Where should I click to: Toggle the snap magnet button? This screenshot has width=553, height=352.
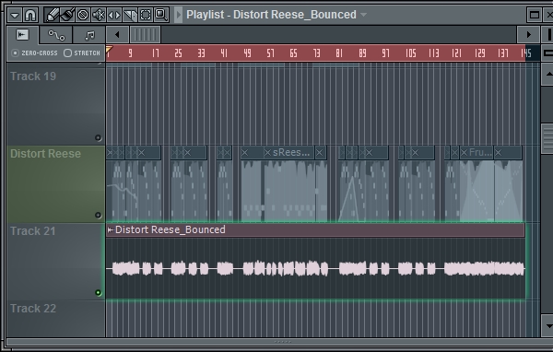(30, 15)
